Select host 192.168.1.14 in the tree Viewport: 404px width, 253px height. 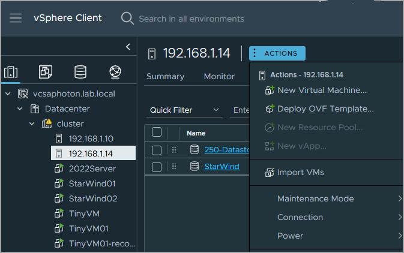[93, 153]
